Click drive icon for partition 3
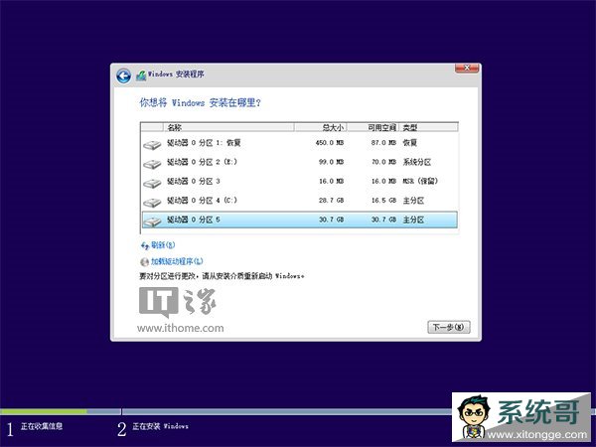This screenshot has height=447, width=596. (x=152, y=183)
